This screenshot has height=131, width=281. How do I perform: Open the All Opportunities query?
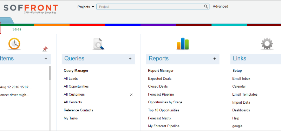[76, 86]
